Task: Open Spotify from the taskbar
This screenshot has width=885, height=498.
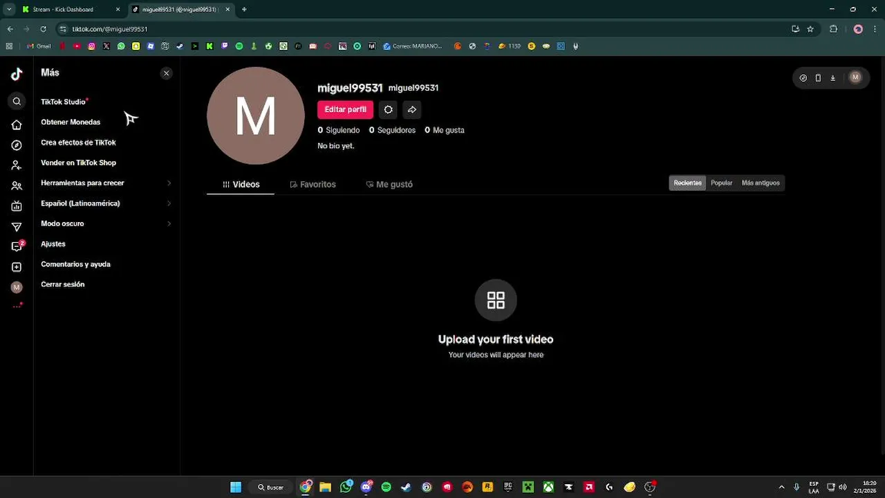Action: click(386, 487)
